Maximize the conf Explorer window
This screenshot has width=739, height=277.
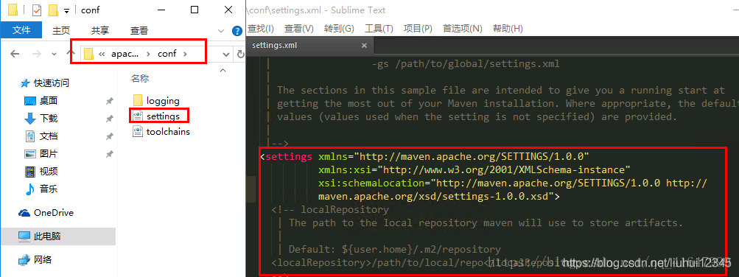[x=195, y=10]
